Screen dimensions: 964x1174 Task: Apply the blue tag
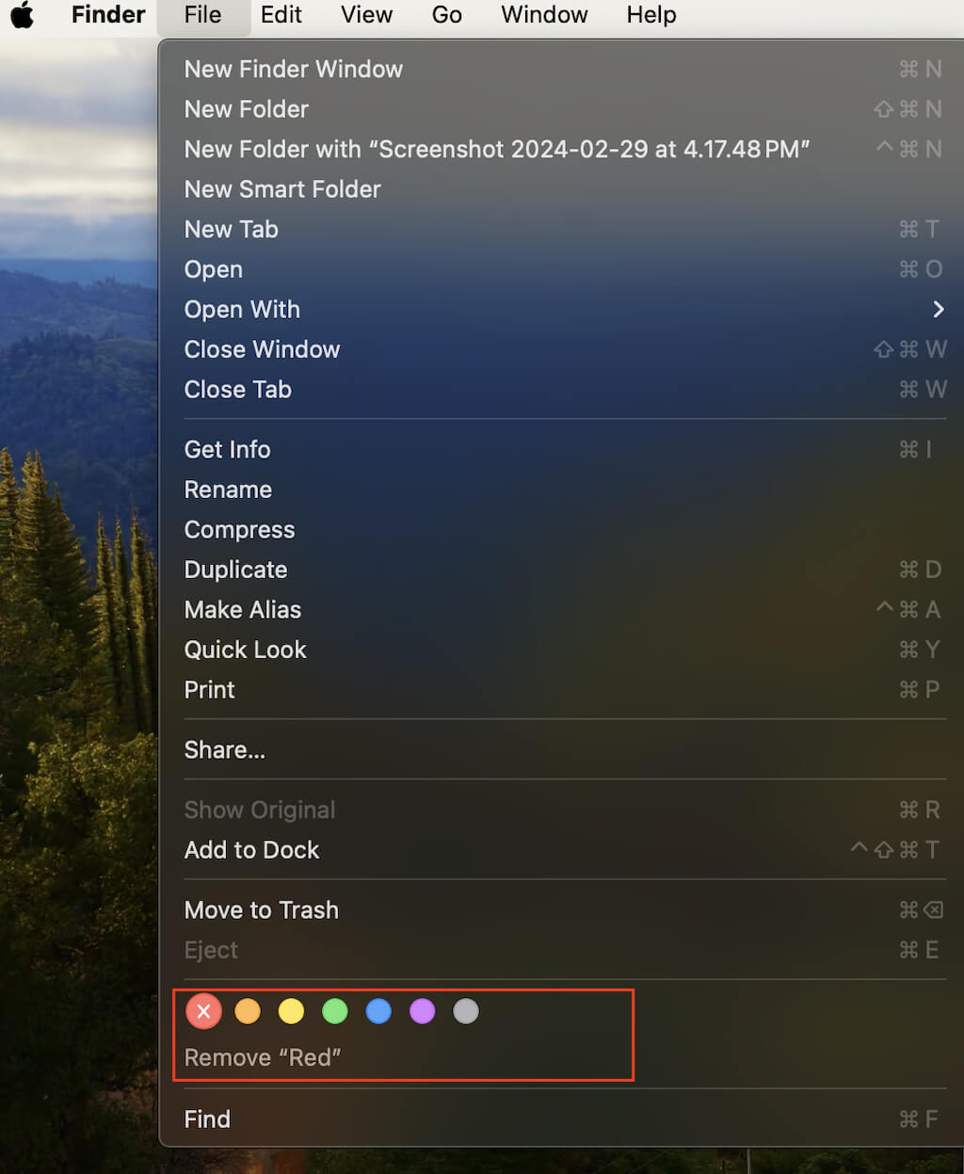(378, 1011)
